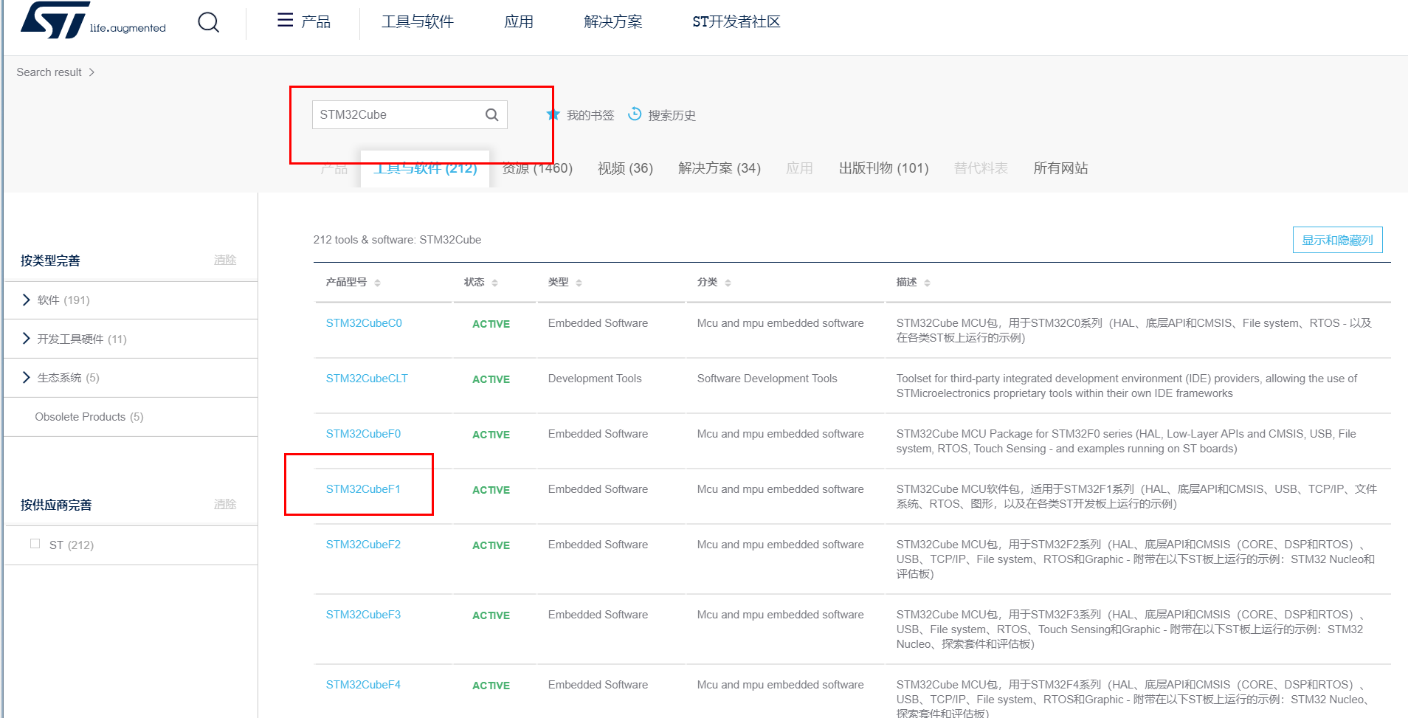Click ACTIVE status in the STM32CubeC0 row
The height and width of the screenshot is (718, 1408).
tap(491, 324)
